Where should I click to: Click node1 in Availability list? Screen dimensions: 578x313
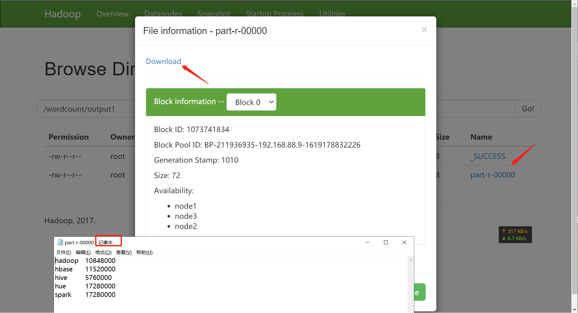pyautogui.click(x=186, y=206)
